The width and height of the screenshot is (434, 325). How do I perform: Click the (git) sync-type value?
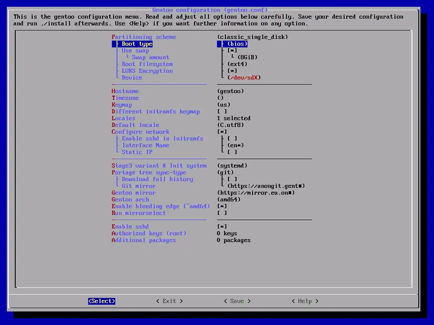coord(225,173)
